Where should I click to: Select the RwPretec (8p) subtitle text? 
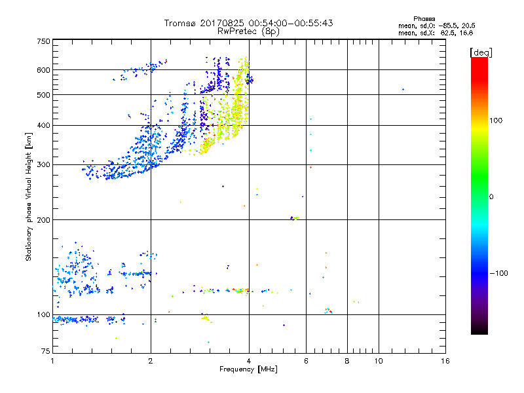tap(248, 31)
